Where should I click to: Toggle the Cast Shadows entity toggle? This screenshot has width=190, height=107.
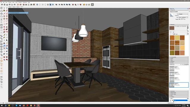pyautogui.click(x=183, y=19)
